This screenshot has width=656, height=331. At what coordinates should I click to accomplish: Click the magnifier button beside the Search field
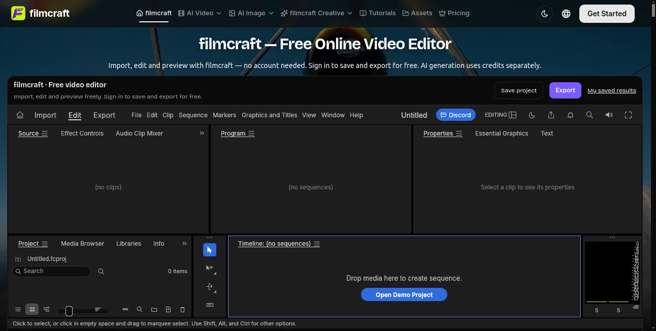tap(101, 272)
